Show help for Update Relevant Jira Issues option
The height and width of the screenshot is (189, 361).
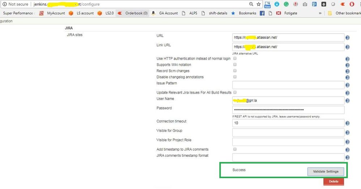(347, 93)
